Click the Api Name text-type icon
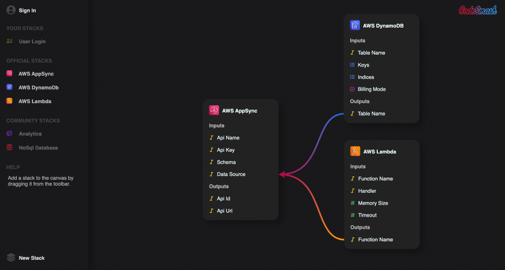Viewport: 505px width, 270px height. (211, 138)
